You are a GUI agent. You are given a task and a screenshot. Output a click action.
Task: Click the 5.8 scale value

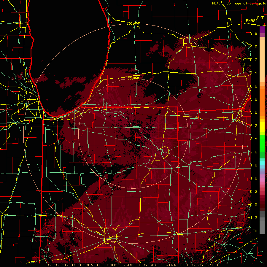tap(254, 99)
